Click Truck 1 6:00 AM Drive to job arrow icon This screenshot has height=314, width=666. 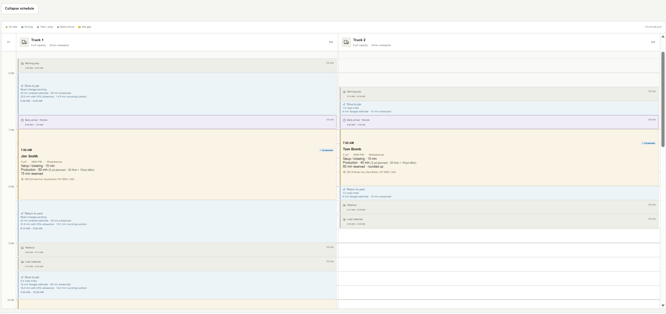click(x=22, y=86)
